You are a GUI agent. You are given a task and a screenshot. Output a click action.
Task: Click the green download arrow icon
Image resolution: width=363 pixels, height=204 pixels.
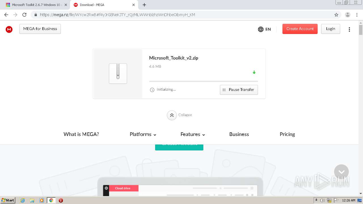coord(254,72)
